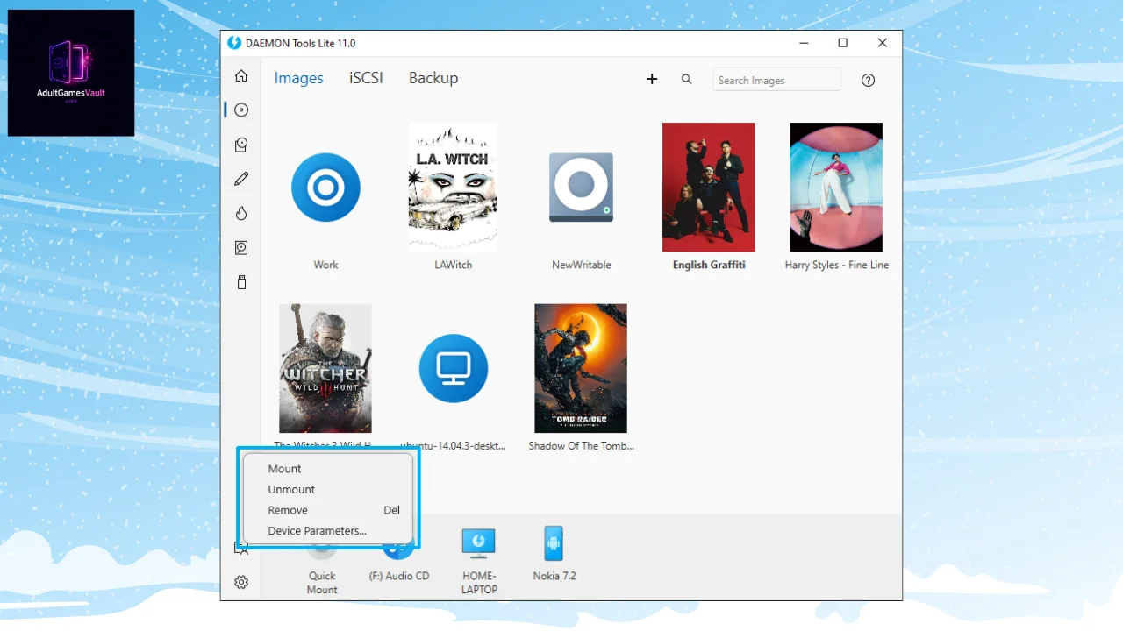Click the "NewWritable" label text
The image size is (1123, 631).
581,265
